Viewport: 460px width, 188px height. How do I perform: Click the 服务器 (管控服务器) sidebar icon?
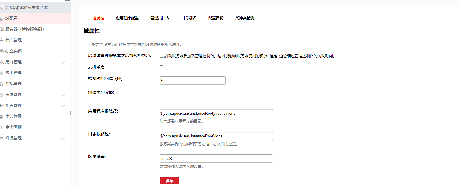pyautogui.click(x=2, y=29)
